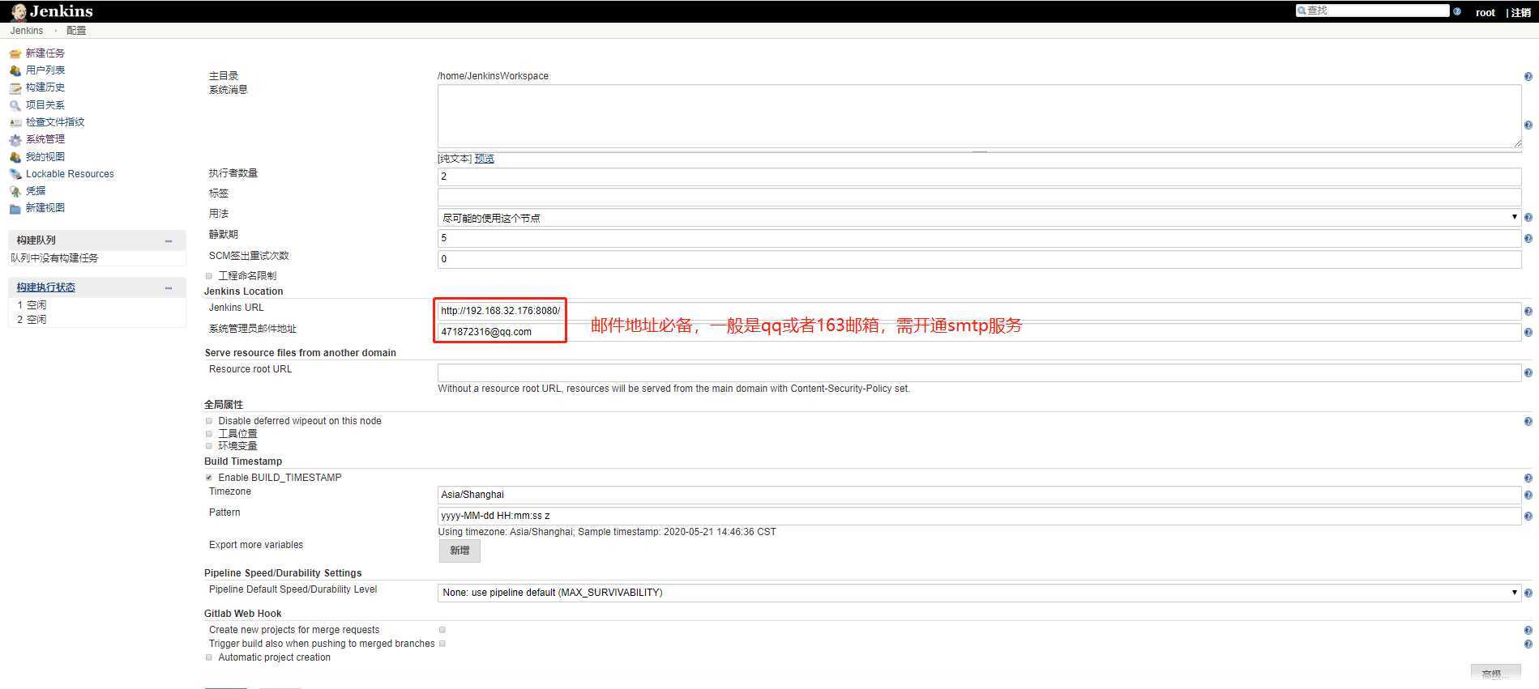Click 系统管理 gear icon
Screen dimensions: 1539x689
click(15, 139)
